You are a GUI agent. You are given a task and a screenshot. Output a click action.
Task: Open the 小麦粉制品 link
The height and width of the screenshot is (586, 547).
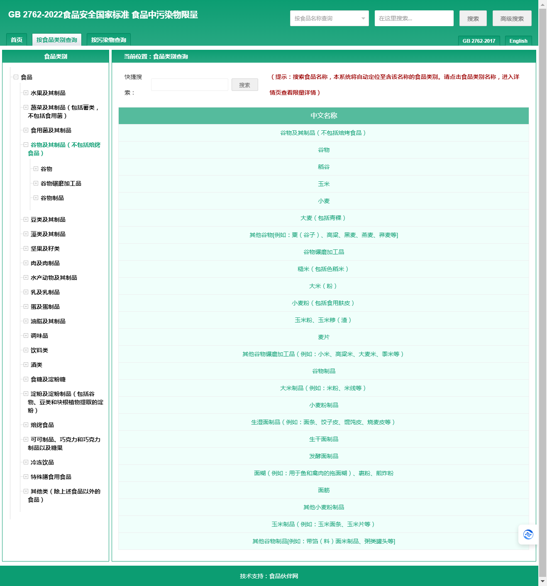[x=324, y=405]
